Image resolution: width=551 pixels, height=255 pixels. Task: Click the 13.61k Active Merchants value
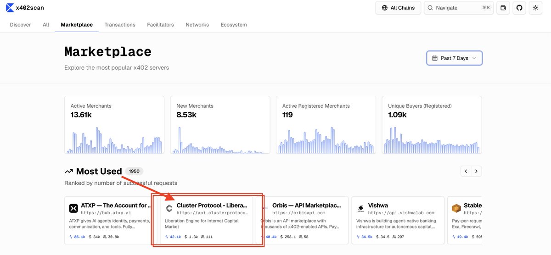pos(81,115)
